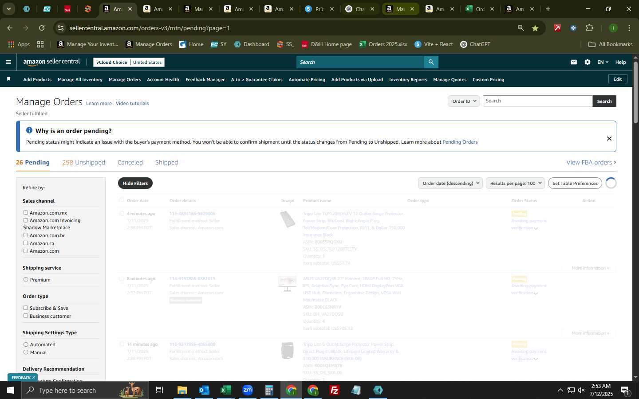This screenshot has width=639, height=399.
Task: Check the Business customer order type
Action: tap(26, 316)
